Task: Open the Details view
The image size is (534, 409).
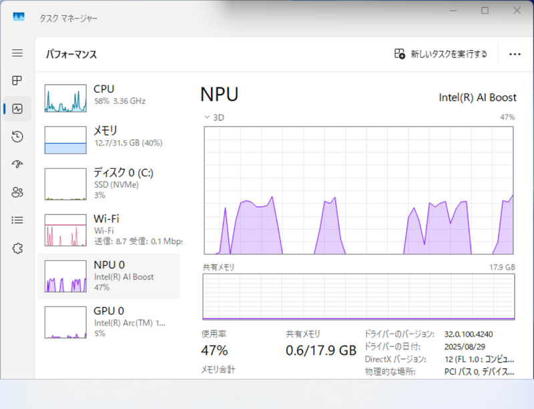Action: pos(17,220)
